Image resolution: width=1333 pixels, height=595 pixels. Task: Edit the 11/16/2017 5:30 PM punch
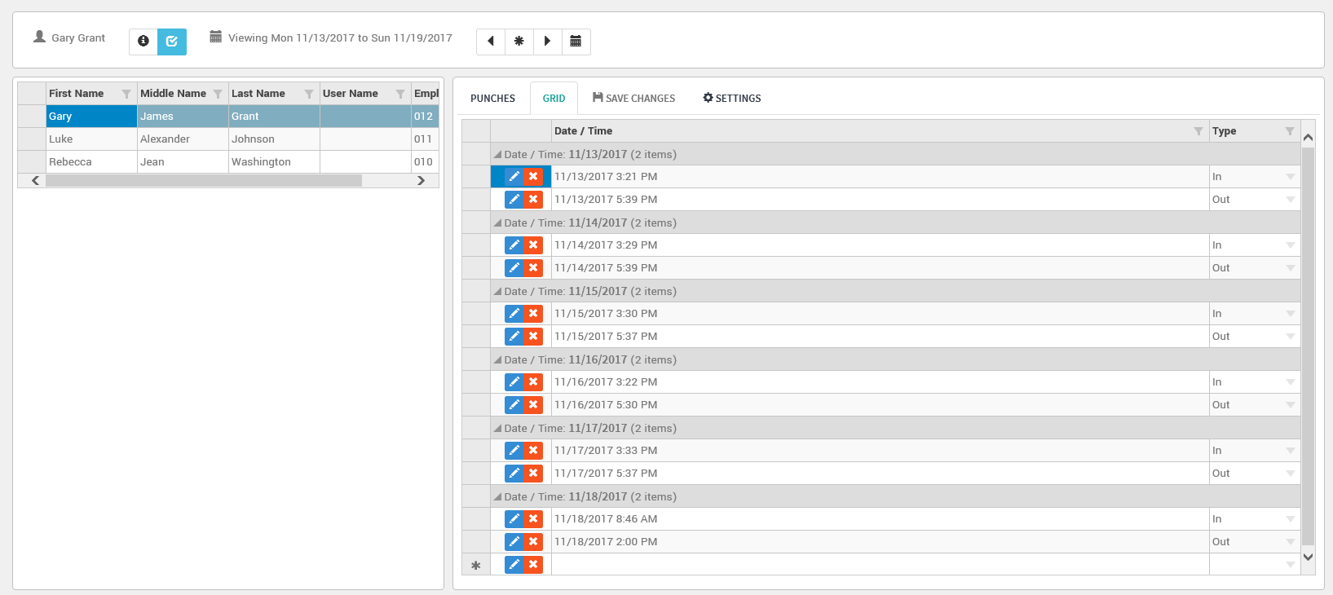[514, 405]
